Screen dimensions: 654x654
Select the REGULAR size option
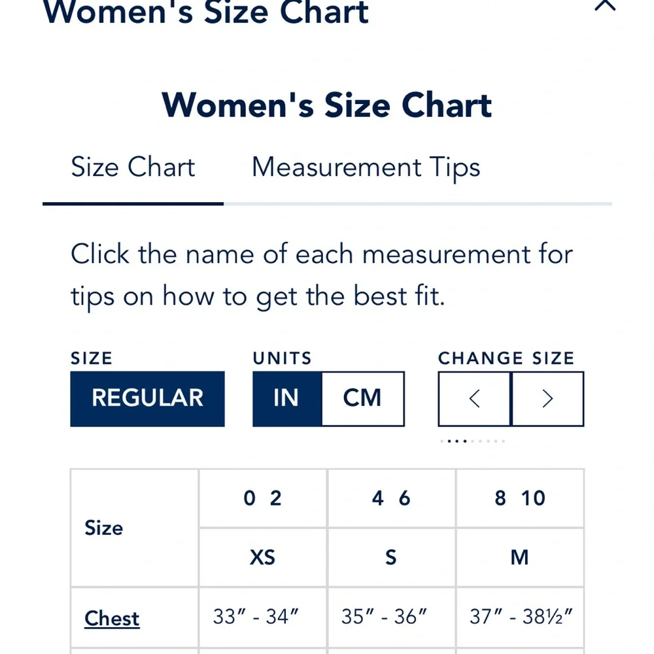pos(147,399)
